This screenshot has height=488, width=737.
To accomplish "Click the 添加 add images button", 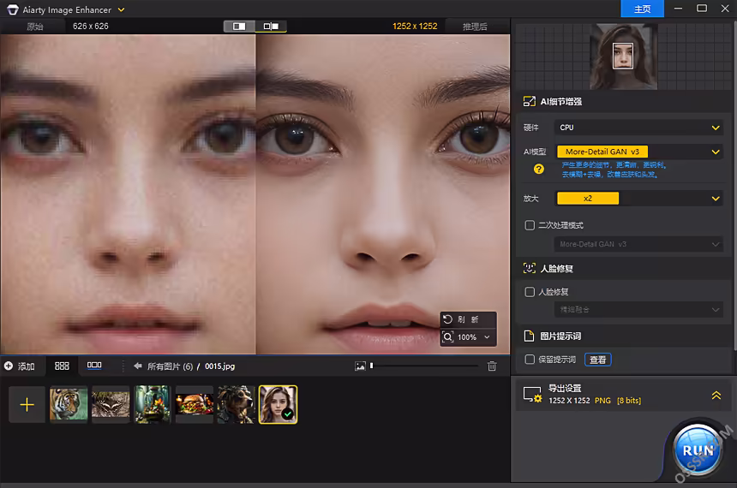I will point(19,366).
